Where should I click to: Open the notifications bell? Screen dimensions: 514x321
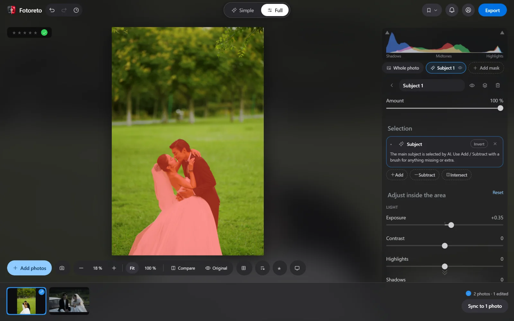click(x=452, y=10)
